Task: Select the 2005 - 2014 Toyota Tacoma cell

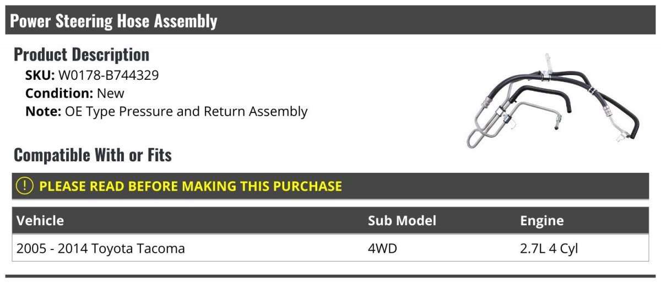Action: pyautogui.click(x=100, y=249)
